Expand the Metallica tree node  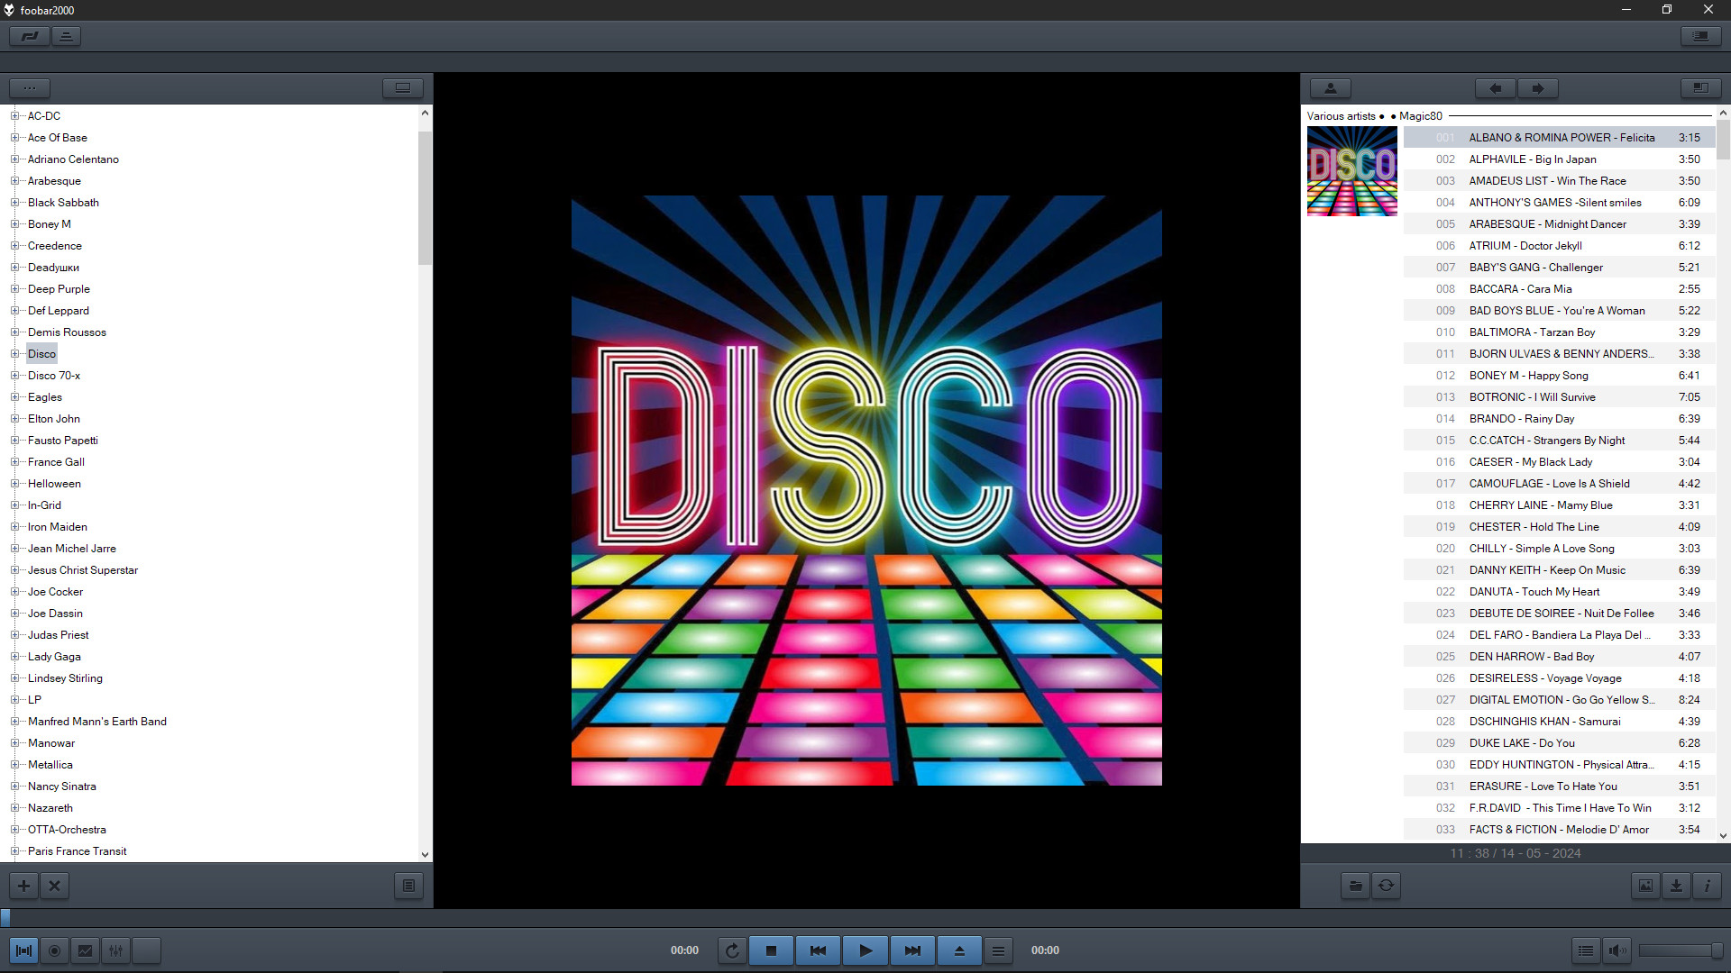[14, 765]
